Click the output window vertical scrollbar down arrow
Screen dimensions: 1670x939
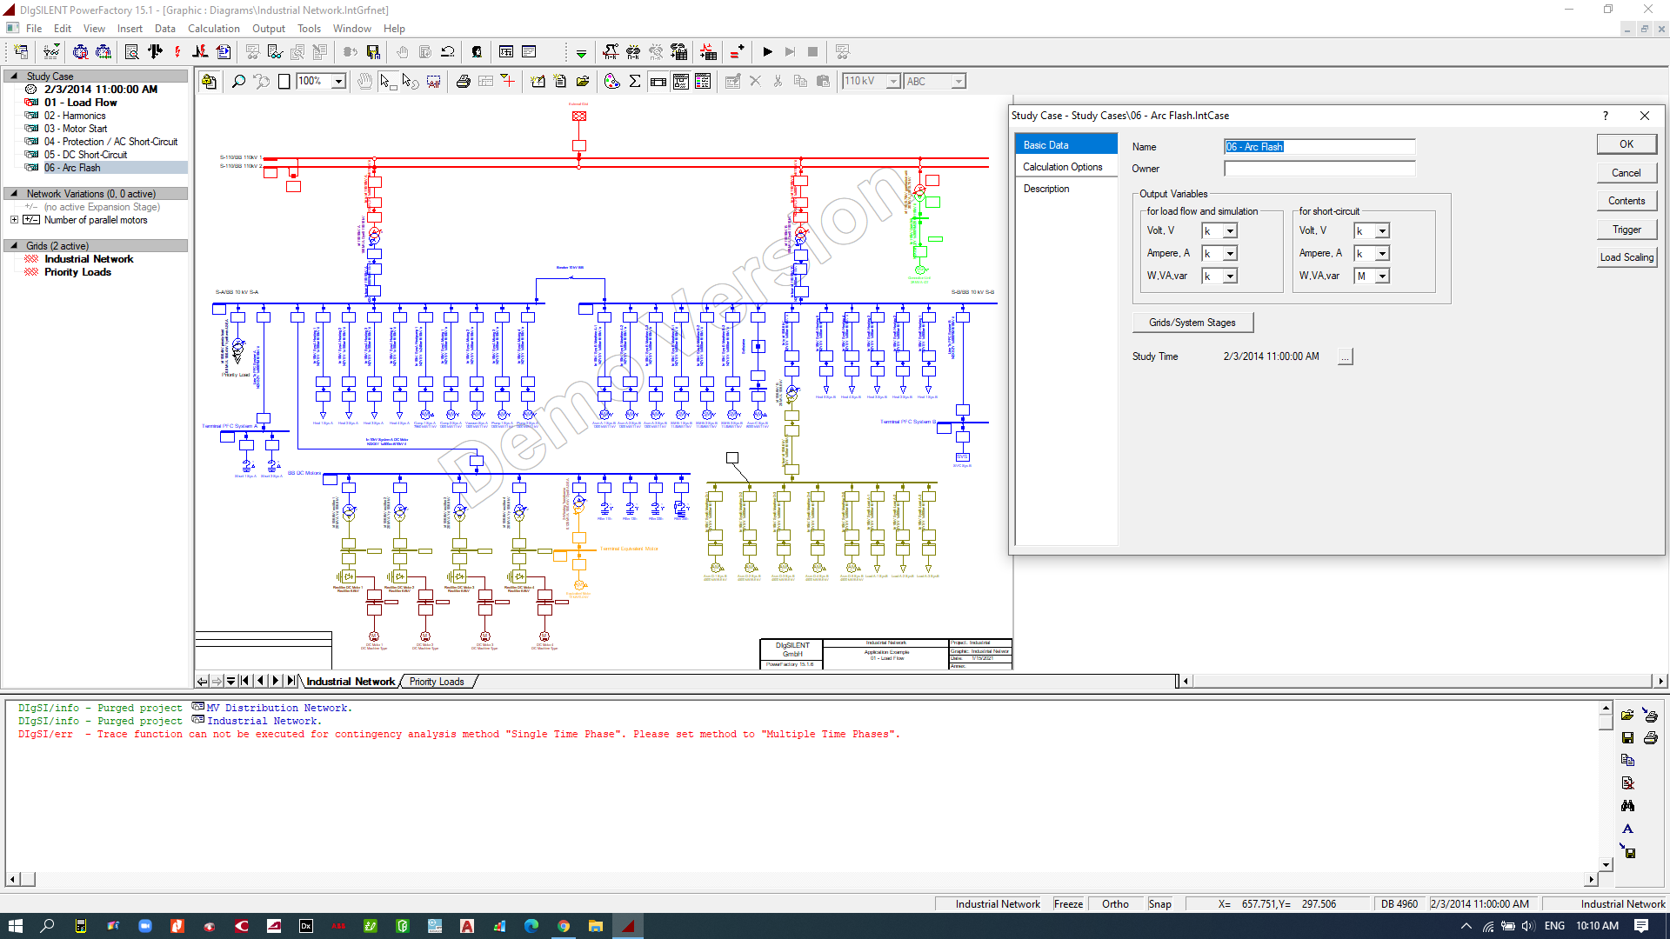pyautogui.click(x=1606, y=865)
